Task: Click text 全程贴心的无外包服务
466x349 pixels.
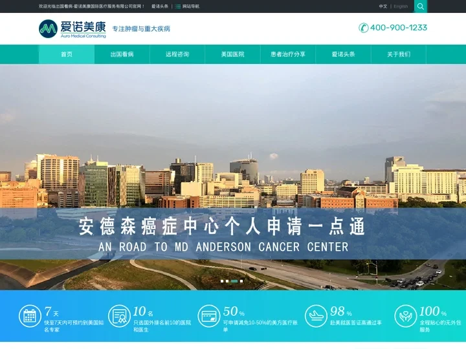Action: coord(440,326)
